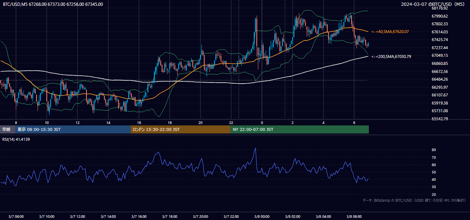Click price axis value 65731.08
This screenshot has width=470, height=220.
439,111
